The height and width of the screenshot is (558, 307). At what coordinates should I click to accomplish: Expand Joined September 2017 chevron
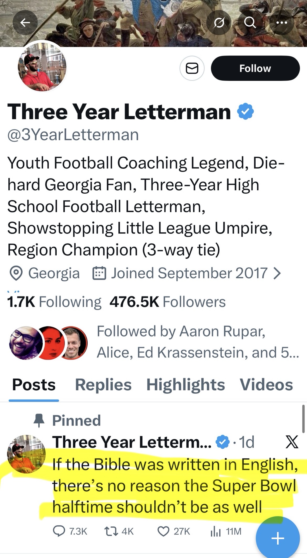coord(277,273)
